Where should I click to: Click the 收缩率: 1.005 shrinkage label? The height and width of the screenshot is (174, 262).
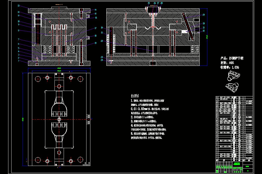tap(230, 67)
